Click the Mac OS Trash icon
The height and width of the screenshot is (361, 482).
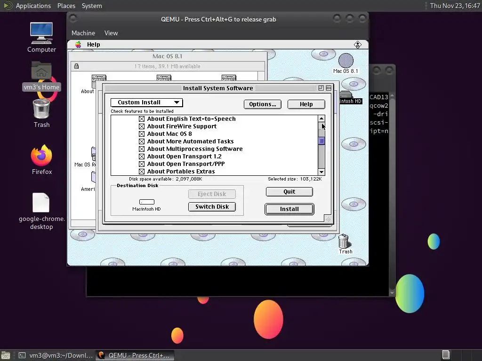click(x=344, y=241)
